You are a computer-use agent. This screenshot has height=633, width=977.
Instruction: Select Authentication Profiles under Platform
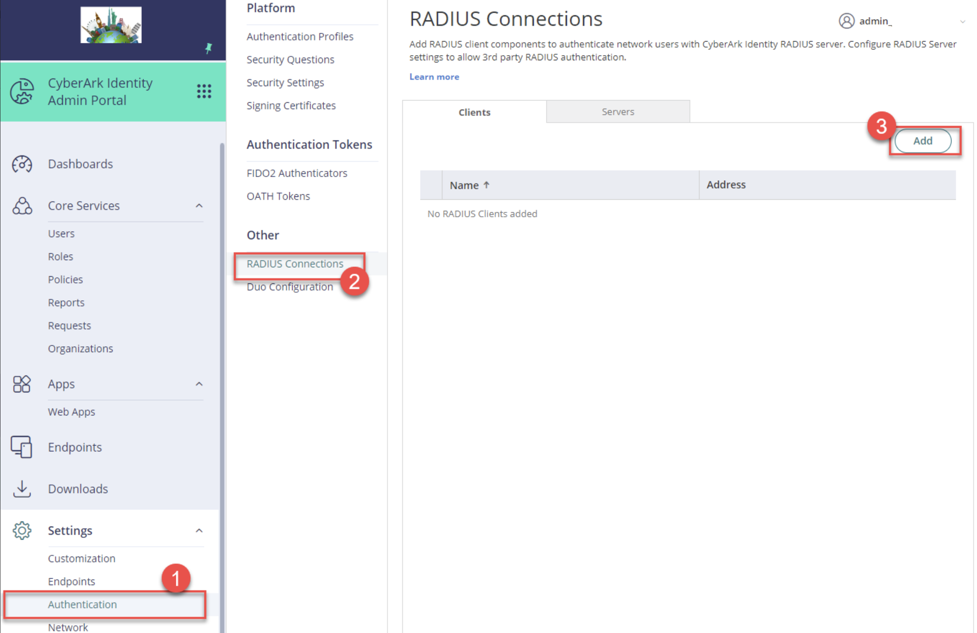(x=300, y=36)
